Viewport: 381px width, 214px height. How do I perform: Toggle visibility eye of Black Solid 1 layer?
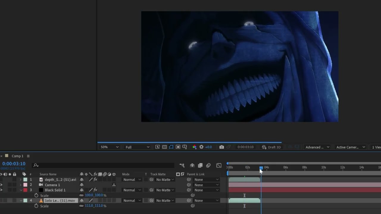pos(1,190)
